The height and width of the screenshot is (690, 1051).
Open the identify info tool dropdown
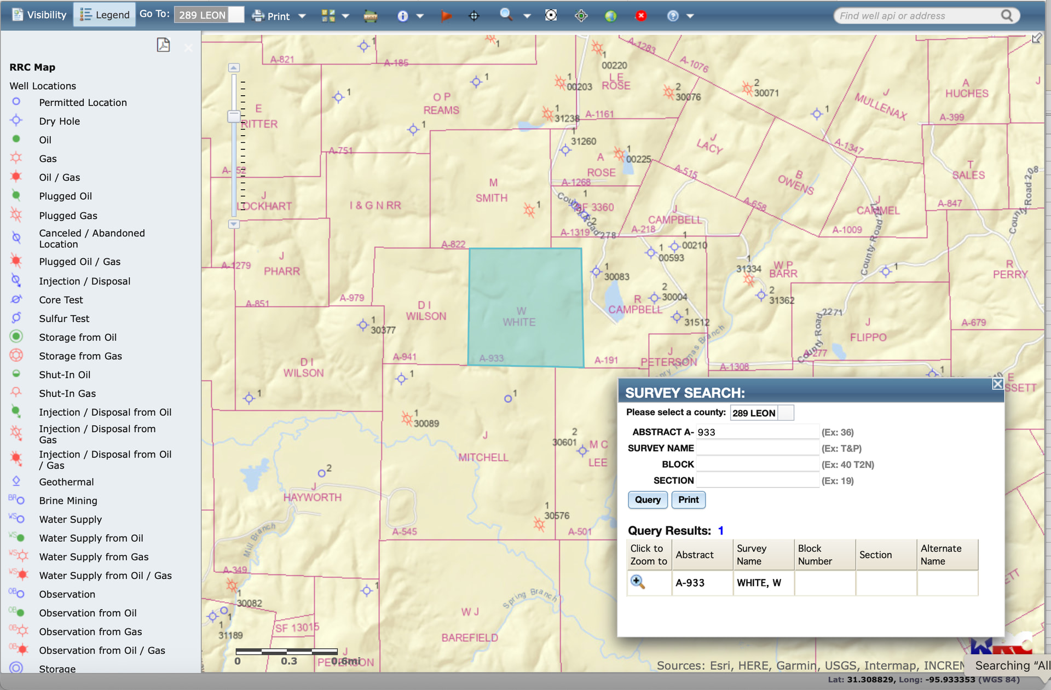(420, 16)
